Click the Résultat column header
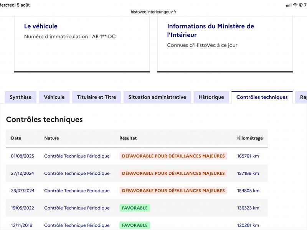The image size is (307, 230). click(x=128, y=138)
